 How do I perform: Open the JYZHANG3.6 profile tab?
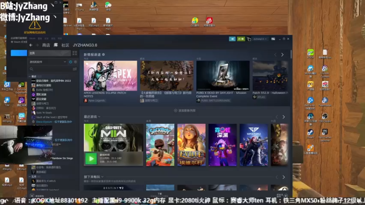pyautogui.click(x=85, y=45)
